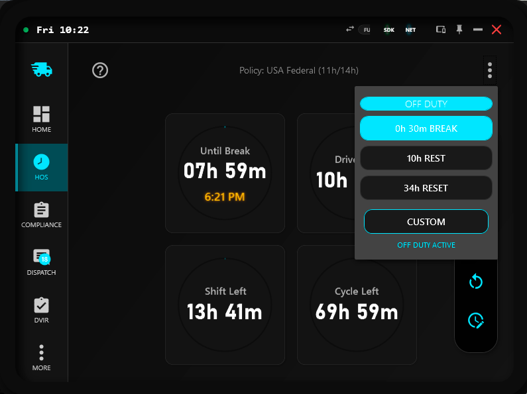Click the clock edit icon
Screen dimensions: 527x394
(476, 320)
